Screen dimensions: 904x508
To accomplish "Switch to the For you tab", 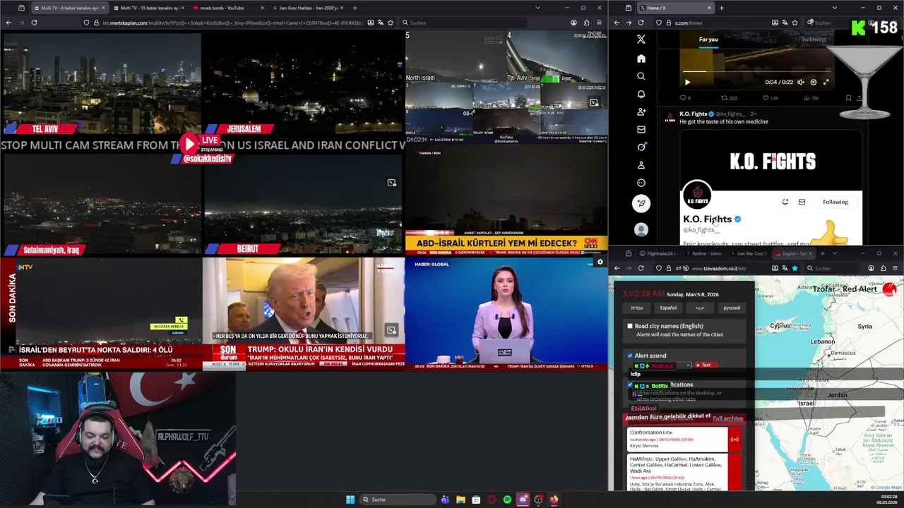I will click(708, 40).
